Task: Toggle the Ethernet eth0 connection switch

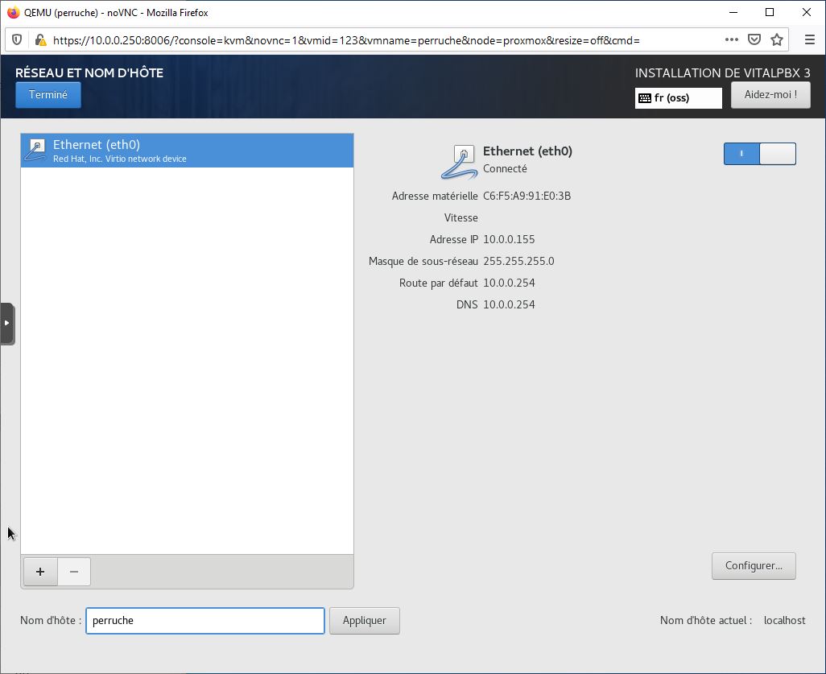Action: pyautogui.click(x=760, y=154)
